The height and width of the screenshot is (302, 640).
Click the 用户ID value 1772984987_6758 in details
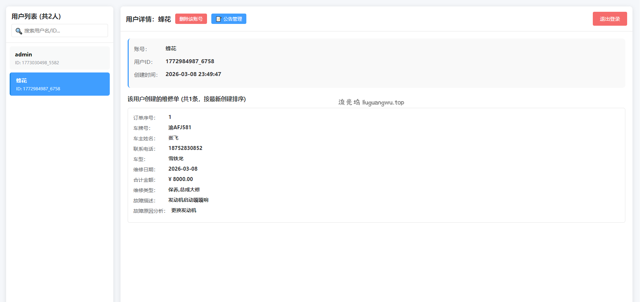click(x=189, y=61)
